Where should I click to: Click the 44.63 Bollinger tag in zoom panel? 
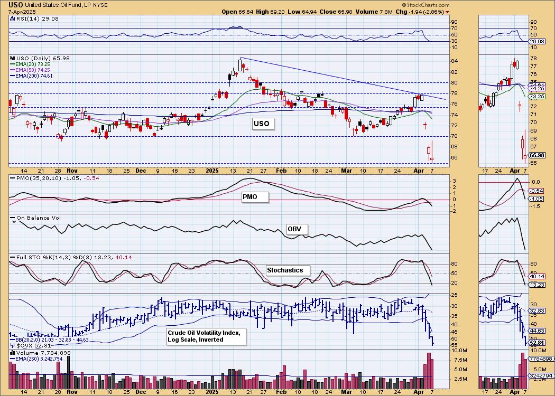click(x=538, y=331)
